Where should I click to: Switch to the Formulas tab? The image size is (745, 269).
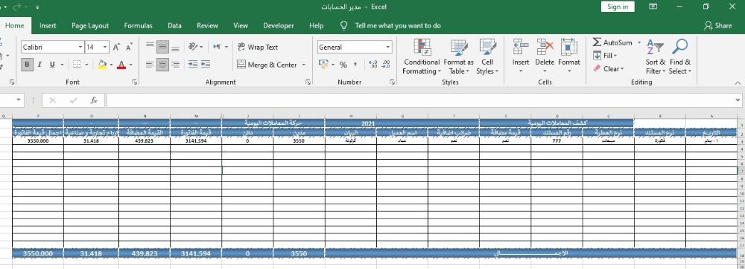(139, 25)
